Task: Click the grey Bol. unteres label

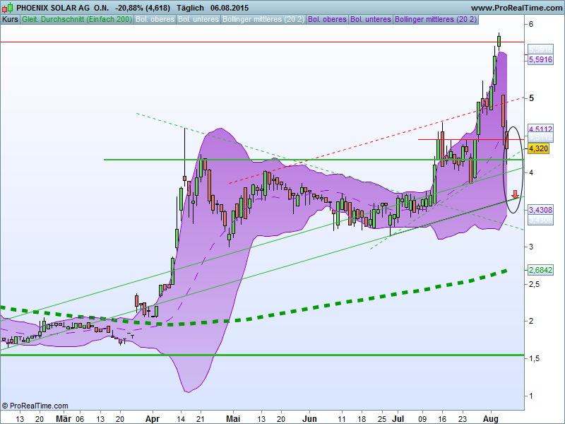Action: tap(198, 19)
